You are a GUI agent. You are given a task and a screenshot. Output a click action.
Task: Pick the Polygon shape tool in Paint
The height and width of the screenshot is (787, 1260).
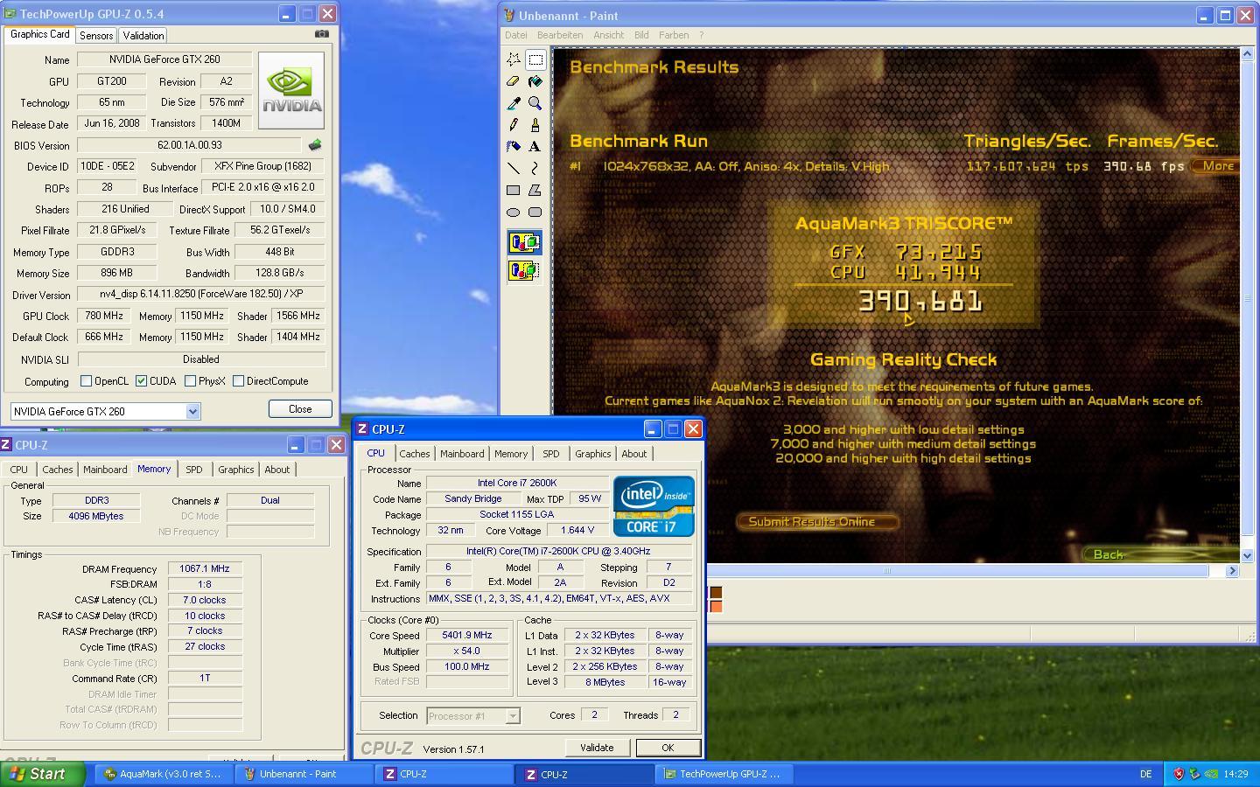pyautogui.click(x=535, y=190)
